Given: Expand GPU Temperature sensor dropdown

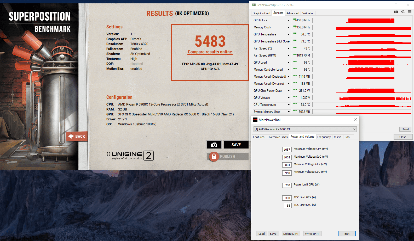Looking at the screenshot, I should click(289, 34).
